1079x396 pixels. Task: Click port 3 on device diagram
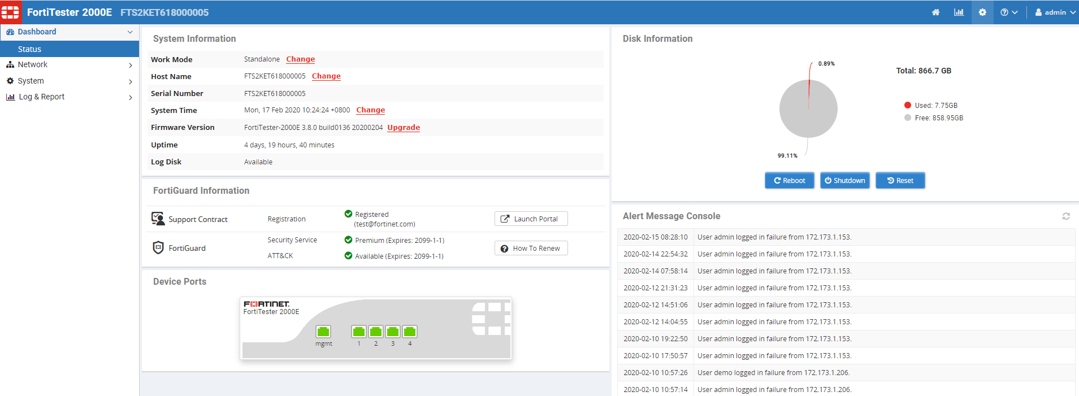pos(393,332)
